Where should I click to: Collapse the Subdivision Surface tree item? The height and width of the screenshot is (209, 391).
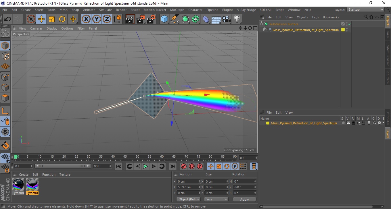[x=262, y=24]
